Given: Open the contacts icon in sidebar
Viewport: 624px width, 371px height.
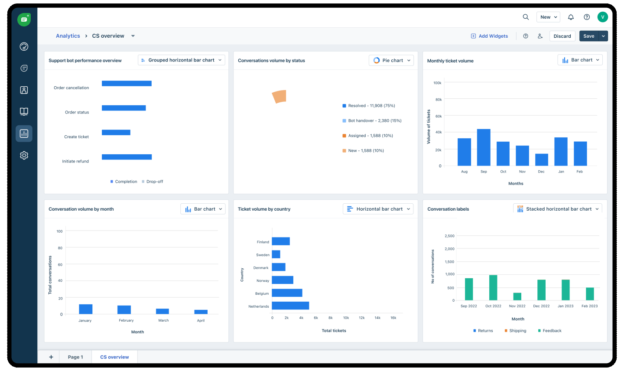Looking at the screenshot, I should tap(24, 90).
